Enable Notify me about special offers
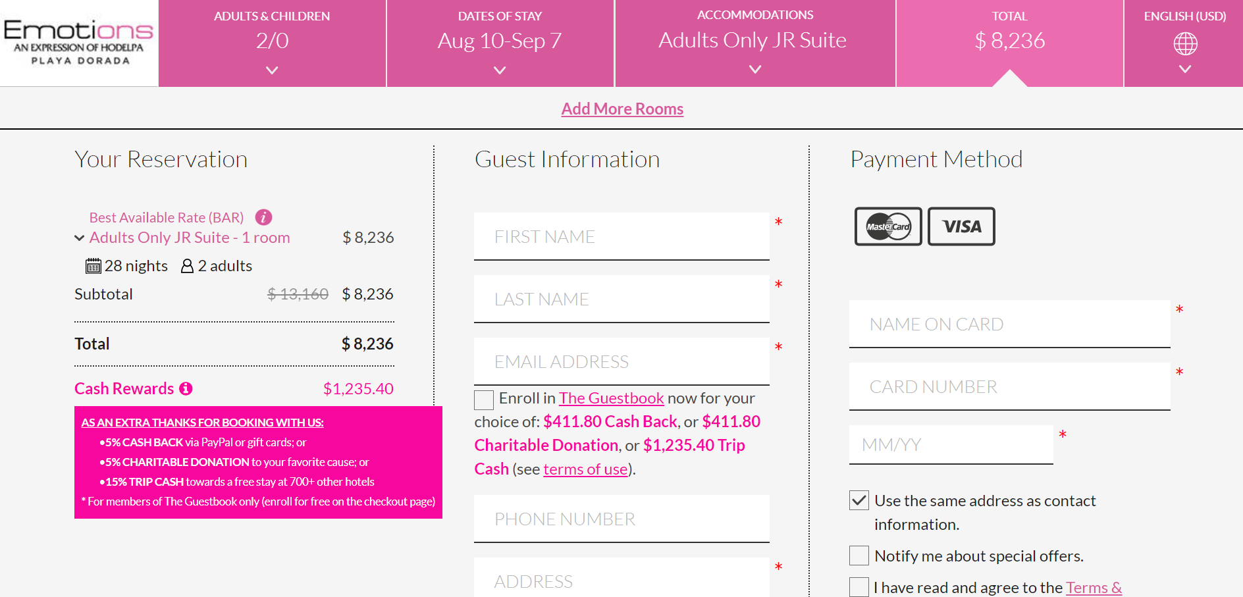The height and width of the screenshot is (597, 1243). [859, 556]
